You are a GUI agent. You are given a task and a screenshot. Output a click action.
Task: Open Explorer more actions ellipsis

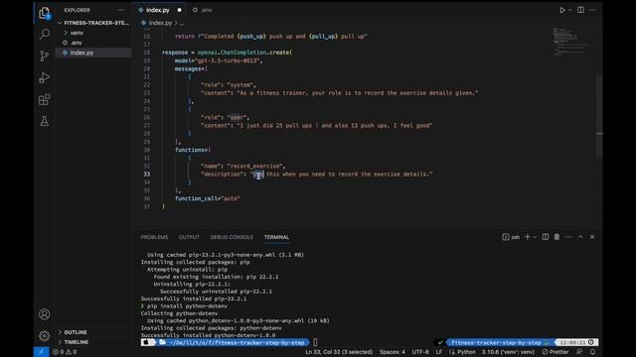[121, 10]
